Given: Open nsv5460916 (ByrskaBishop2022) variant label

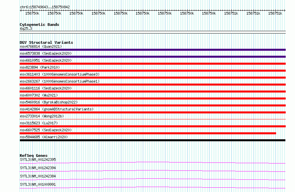Looking at the screenshot, I should coord(49,102).
